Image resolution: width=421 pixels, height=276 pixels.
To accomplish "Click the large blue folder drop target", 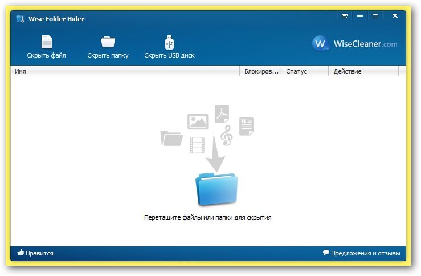I will (216, 189).
